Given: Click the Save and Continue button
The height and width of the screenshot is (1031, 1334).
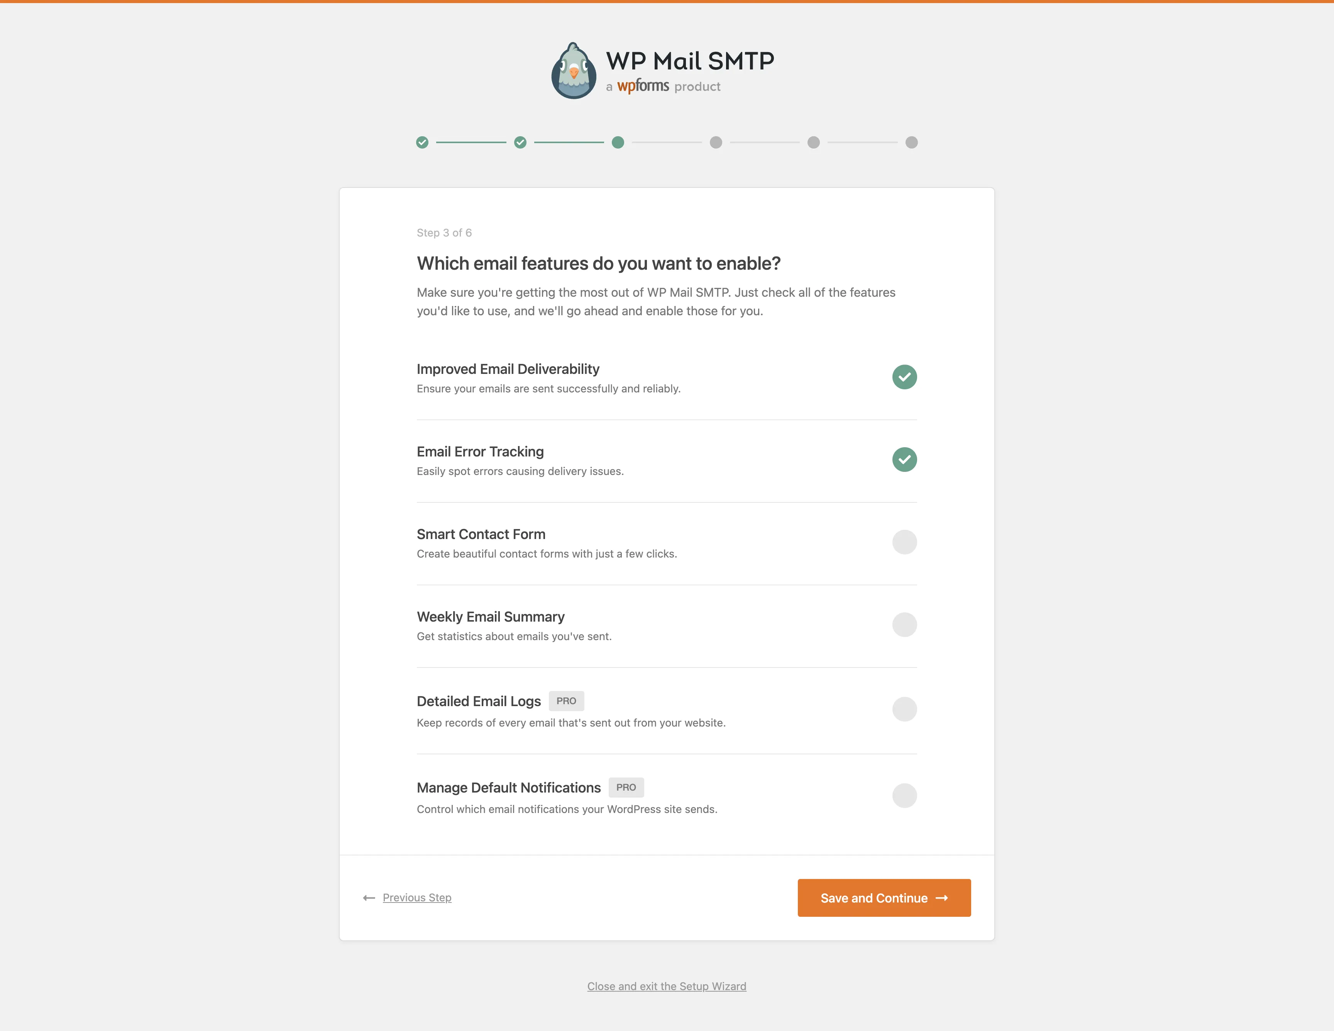Looking at the screenshot, I should 883,897.
